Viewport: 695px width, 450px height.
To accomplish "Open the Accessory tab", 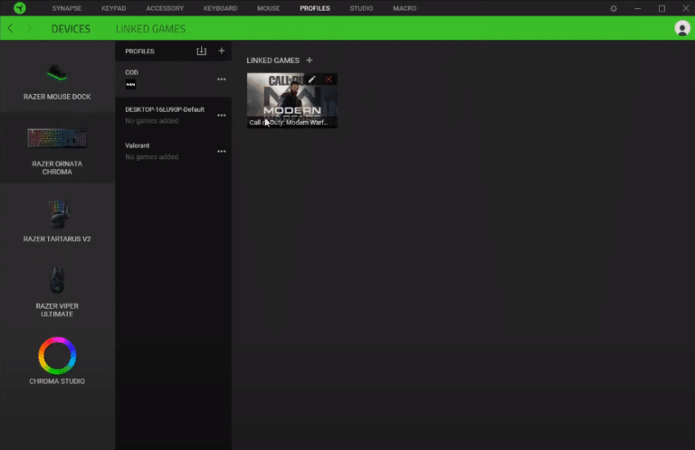I will click(x=165, y=8).
